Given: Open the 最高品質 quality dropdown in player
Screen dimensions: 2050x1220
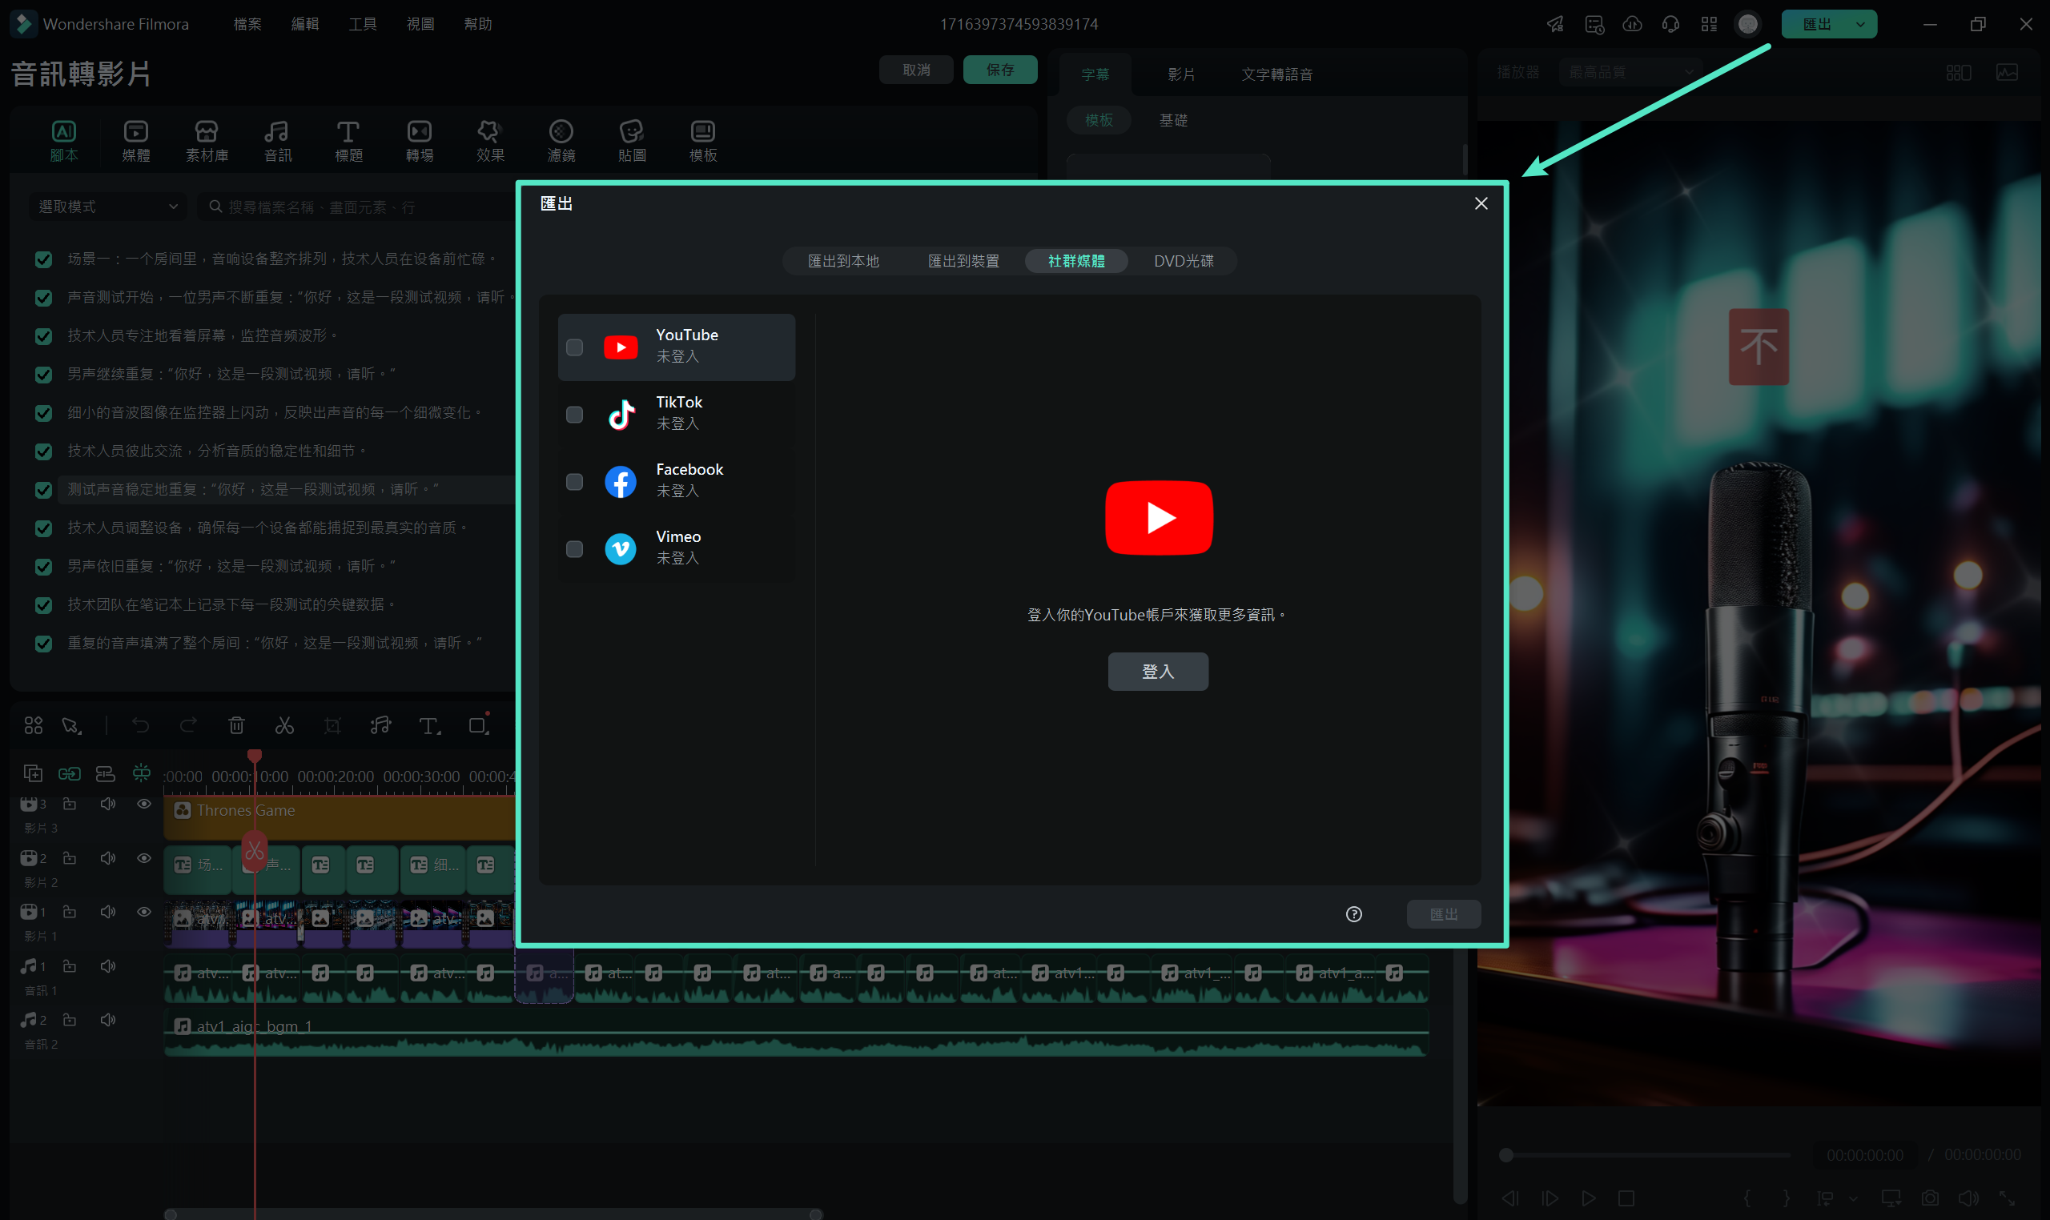Looking at the screenshot, I should [x=1630, y=72].
